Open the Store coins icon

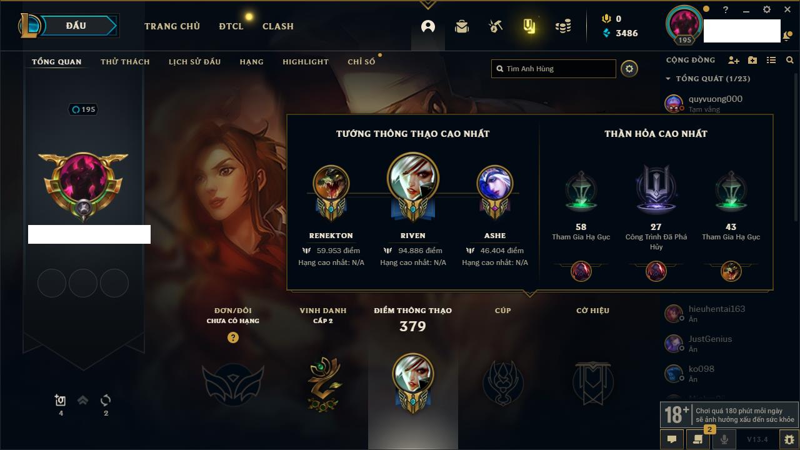[x=563, y=26]
